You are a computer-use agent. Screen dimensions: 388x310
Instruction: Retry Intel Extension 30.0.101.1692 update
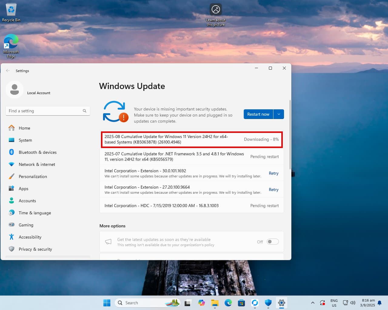point(273,173)
